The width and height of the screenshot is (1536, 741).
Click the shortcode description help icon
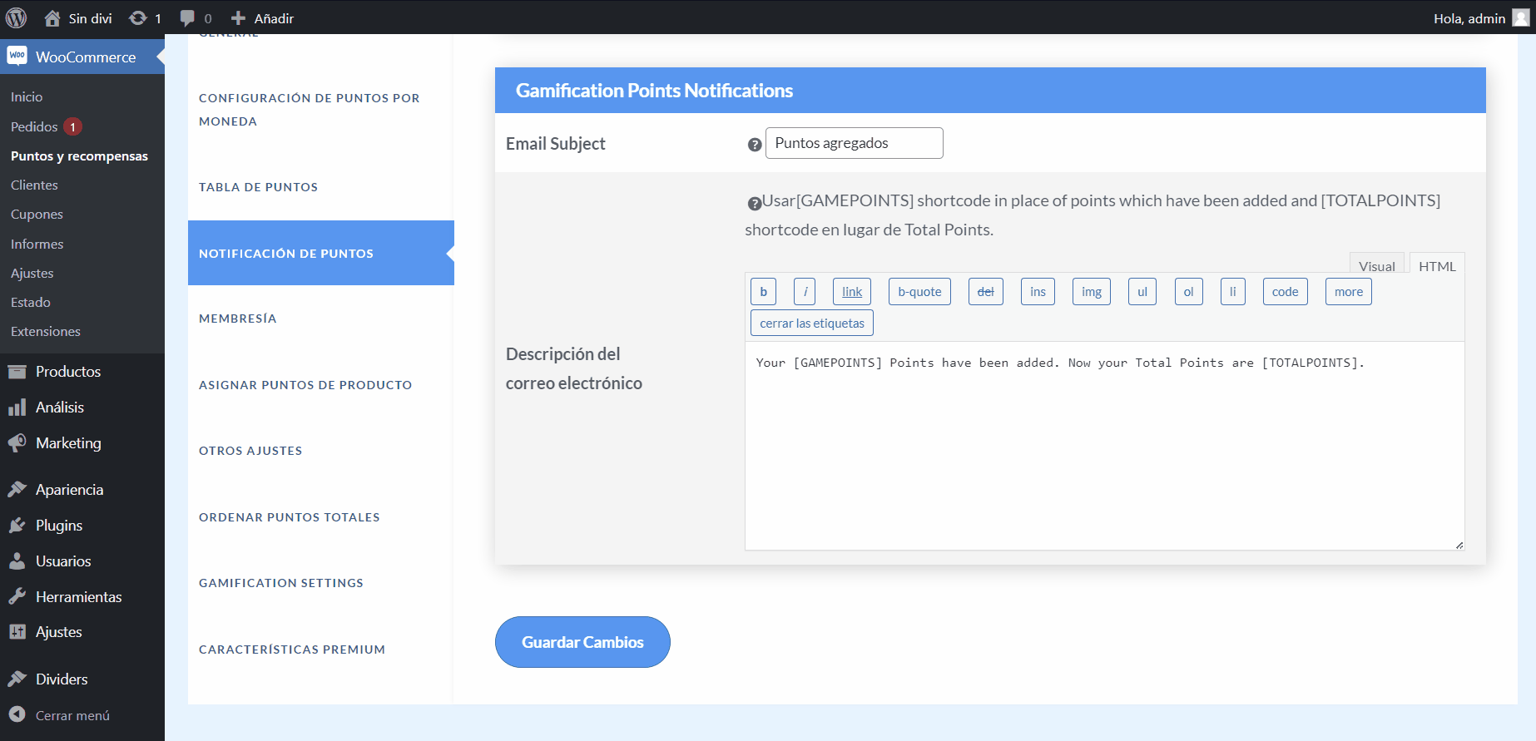click(x=754, y=203)
